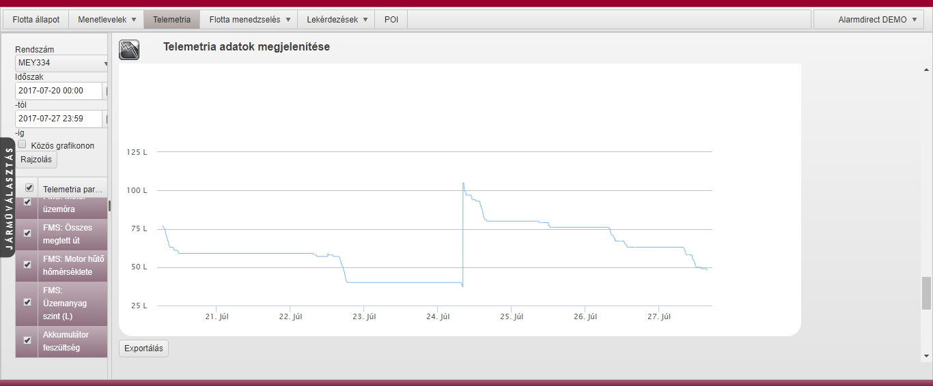Click the parameter list scrollbar thumb
This screenshot has height=386, width=933.
click(x=109, y=205)
